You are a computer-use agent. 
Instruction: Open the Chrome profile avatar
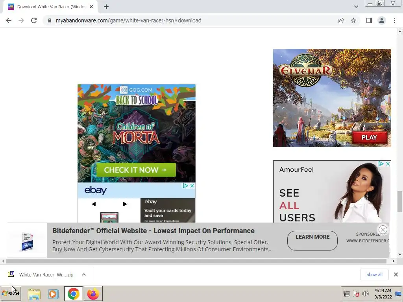(x=382, y=20)
